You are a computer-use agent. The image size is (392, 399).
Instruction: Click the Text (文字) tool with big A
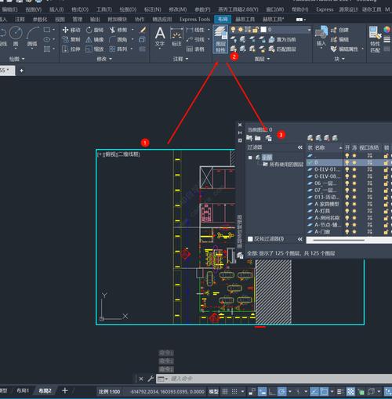click(160, 37)
